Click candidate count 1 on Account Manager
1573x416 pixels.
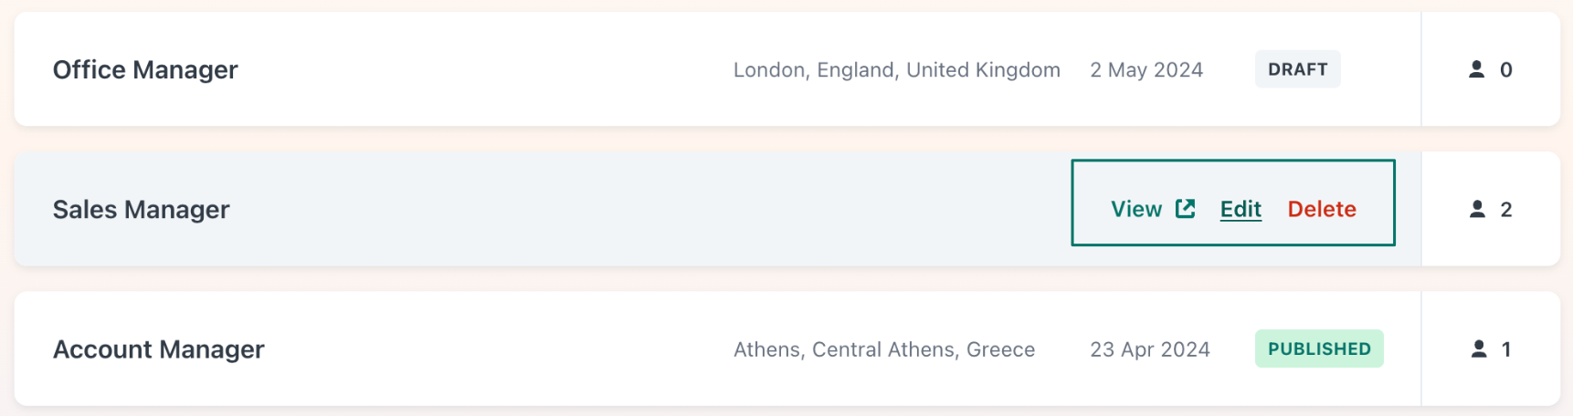pos(1506,348)
